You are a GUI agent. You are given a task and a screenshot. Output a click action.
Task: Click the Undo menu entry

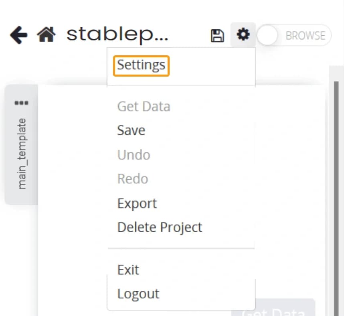(134, 155)
